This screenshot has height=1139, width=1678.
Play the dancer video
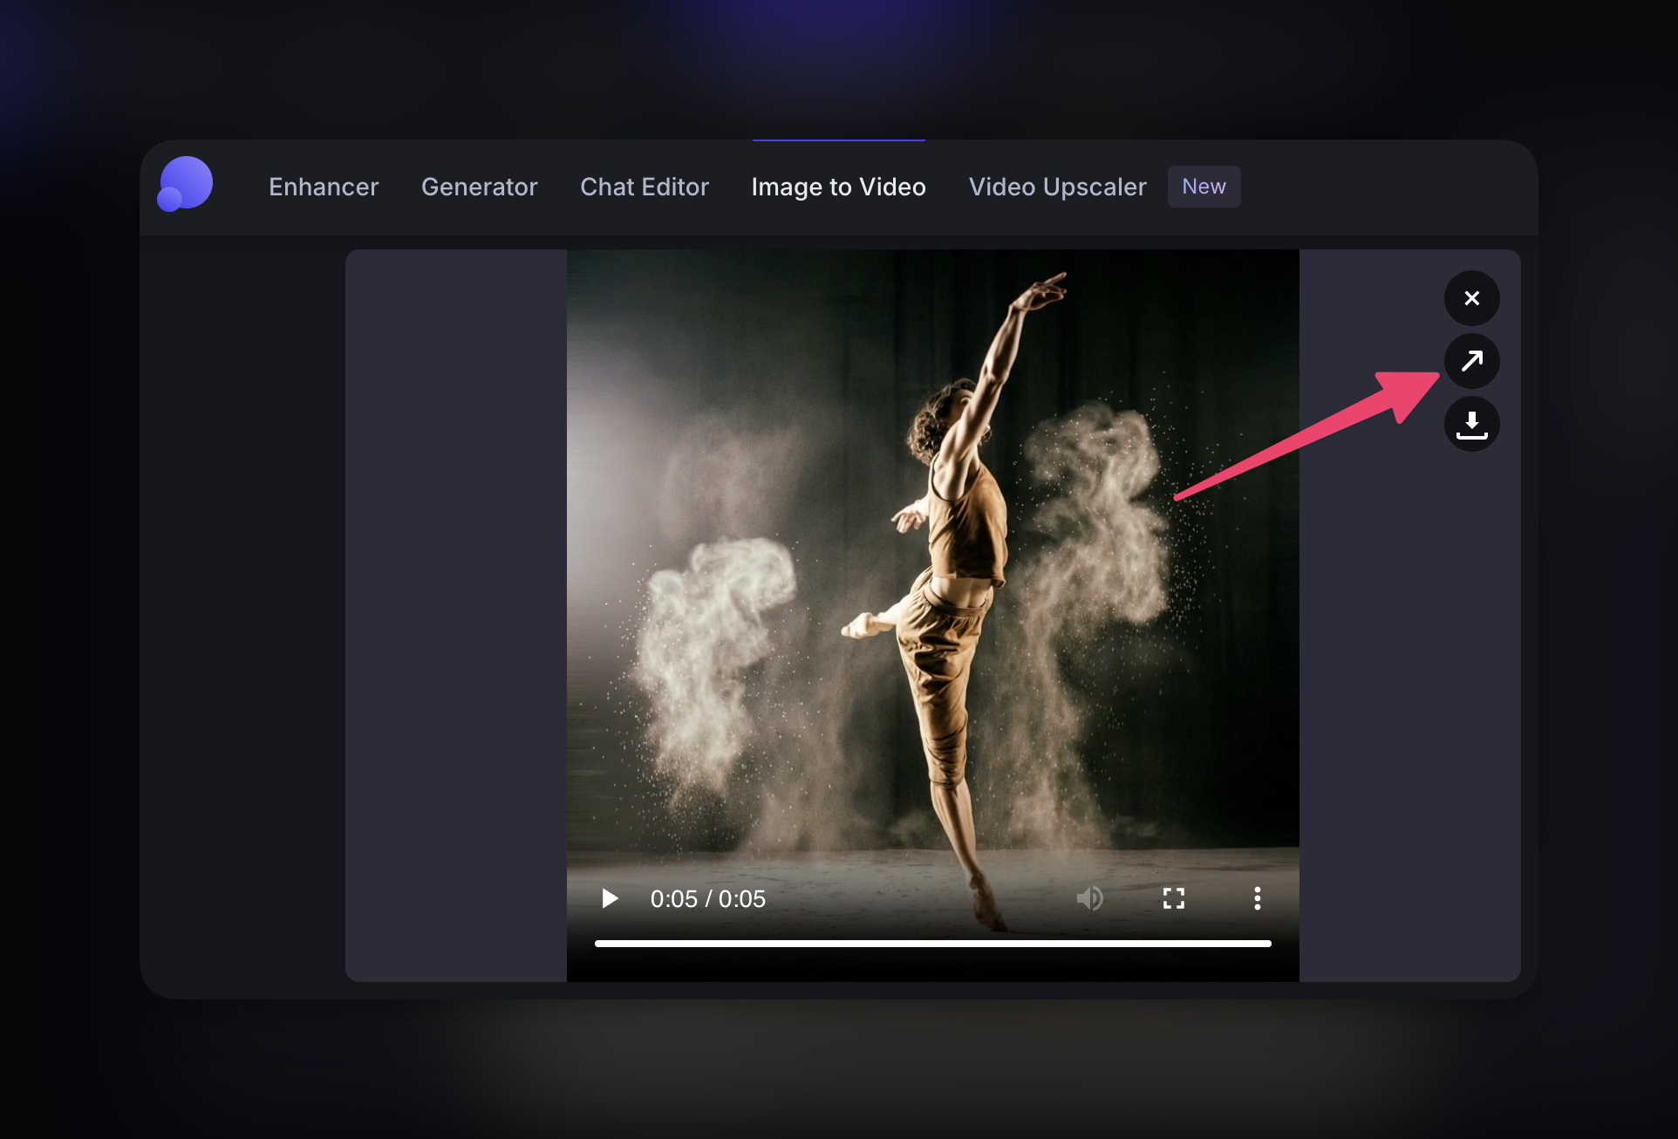610,898
